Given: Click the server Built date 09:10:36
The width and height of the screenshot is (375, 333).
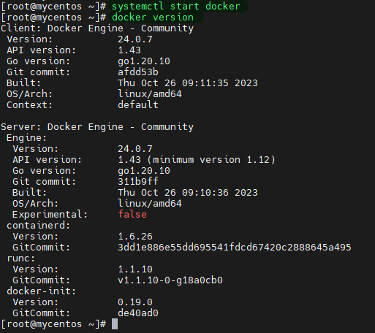Looking at the screenshot, I should click(x=205, y=193).
